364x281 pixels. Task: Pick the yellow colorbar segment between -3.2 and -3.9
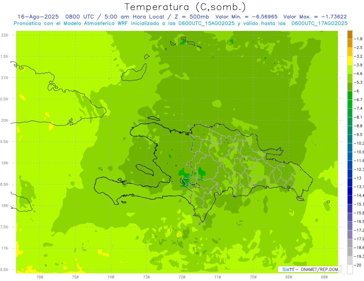(x=350, y=61)
